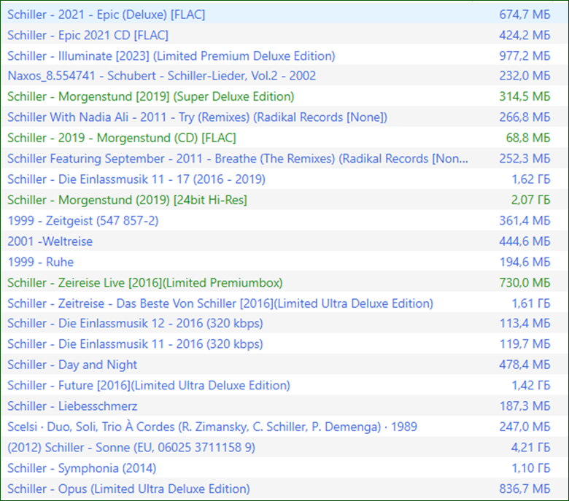569x501 pixels.
Task: Select the '1999 - Ruhe' entry
Action: click(x=41, y=262)
